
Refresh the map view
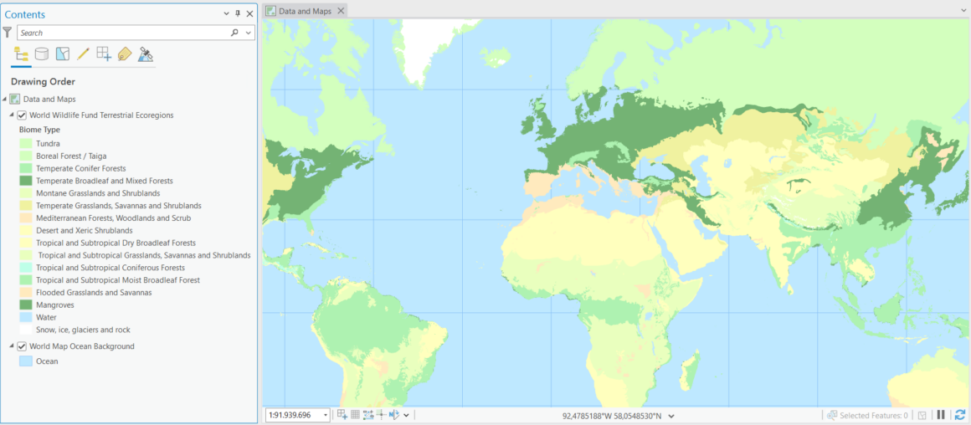960,415
